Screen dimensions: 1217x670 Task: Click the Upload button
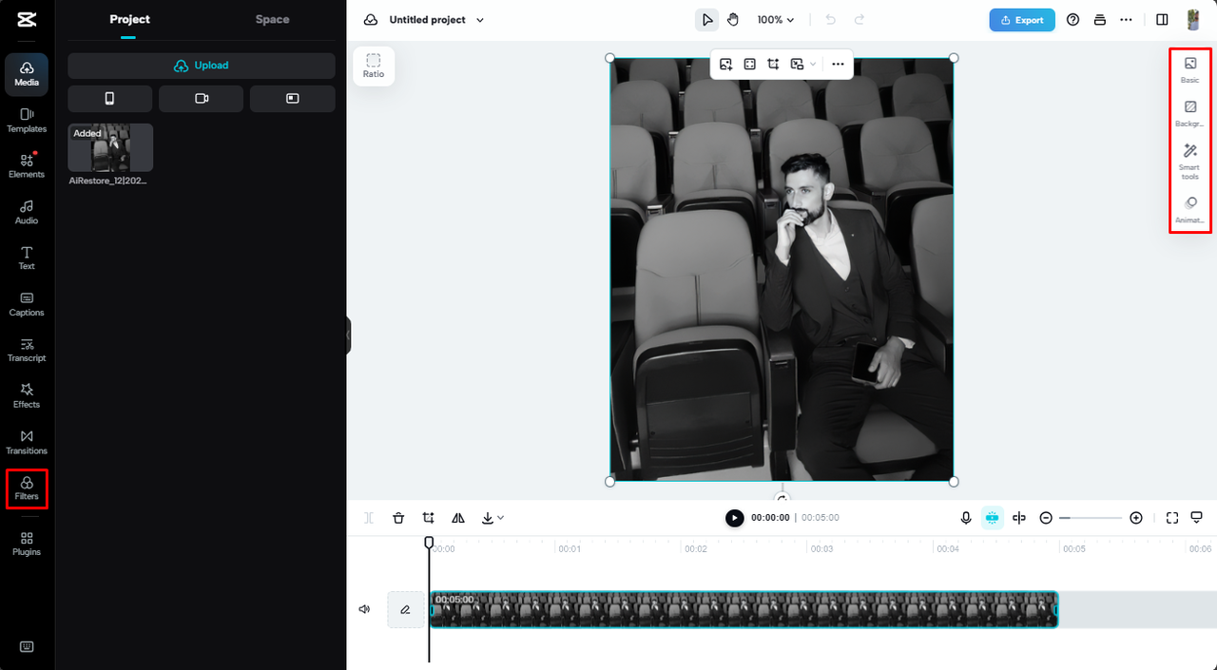pyautogui.click(x=202, y=66)
